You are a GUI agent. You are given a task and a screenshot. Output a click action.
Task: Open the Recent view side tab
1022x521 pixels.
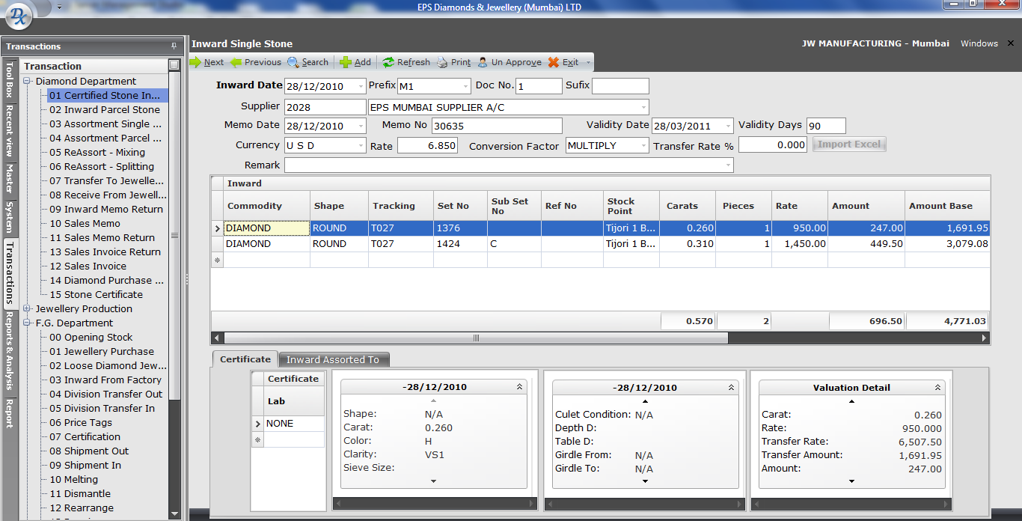coord(10,130)
